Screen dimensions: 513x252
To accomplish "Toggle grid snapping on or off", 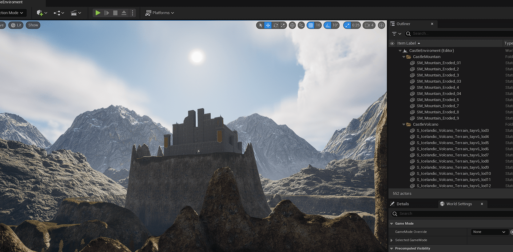I will click(311, 25).
